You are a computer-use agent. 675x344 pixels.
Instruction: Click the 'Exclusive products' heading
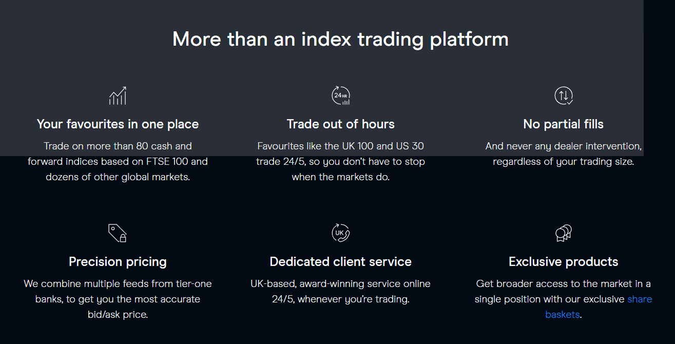point(564,262)
